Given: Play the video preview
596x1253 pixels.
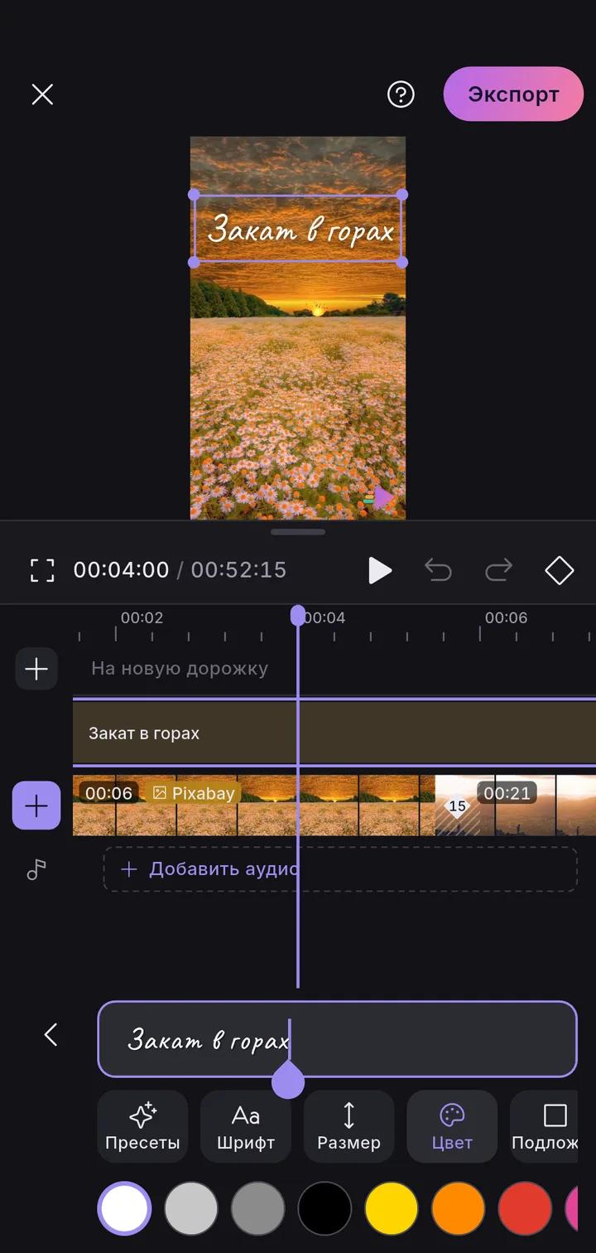Looking at the screenshot, I should pyautogui.click(x=379, y=570).
